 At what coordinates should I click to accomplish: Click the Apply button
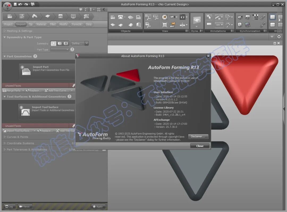click(x=98, y=206)
